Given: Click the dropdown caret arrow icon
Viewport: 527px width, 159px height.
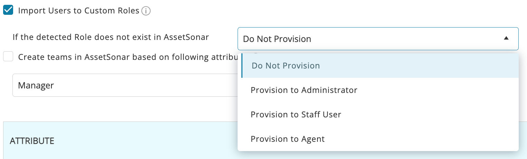Looking at the screenshot, I should pos(506,39).
